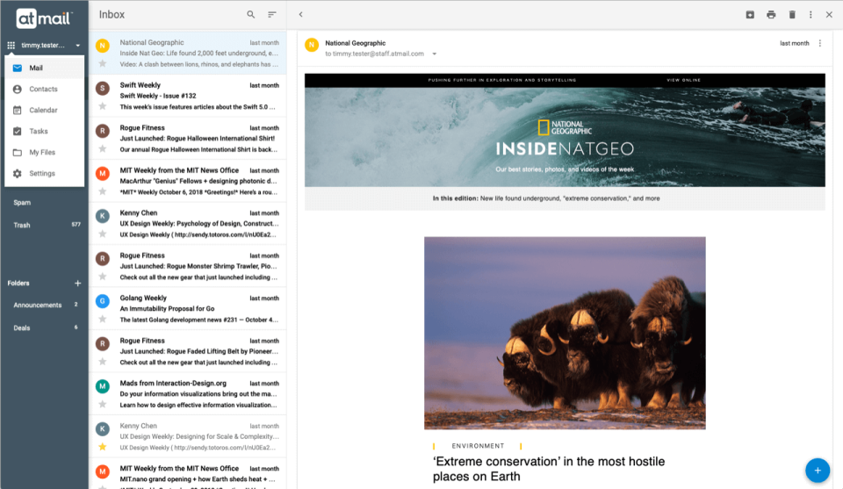Click the ENVIRONMENT category label
This screenshot has height=489, width=843.
tap(478, 446)
